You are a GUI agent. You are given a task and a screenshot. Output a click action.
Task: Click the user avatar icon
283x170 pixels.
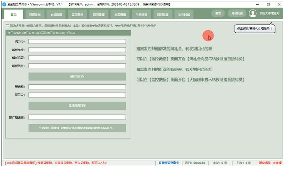pyautogui.click(x=253, y=13)
